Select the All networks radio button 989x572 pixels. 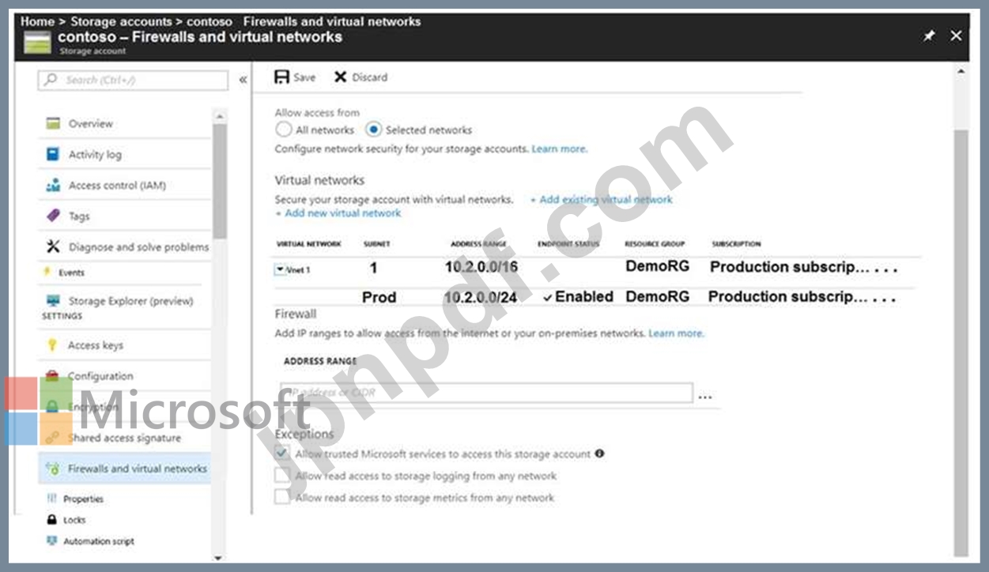pyautogui.click(x=283, y=130)
